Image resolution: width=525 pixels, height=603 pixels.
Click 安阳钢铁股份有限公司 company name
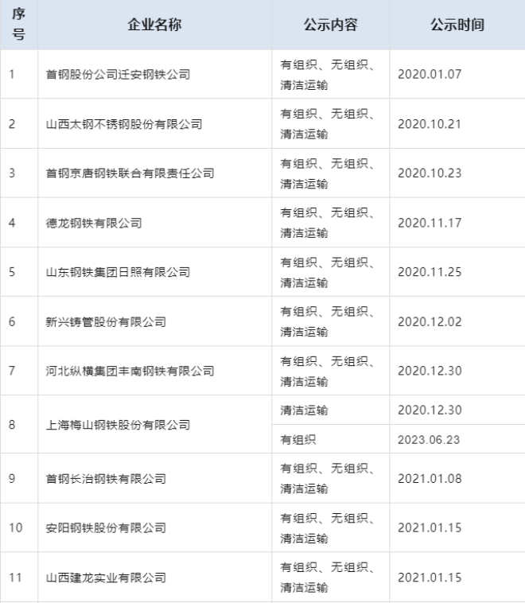106,528
